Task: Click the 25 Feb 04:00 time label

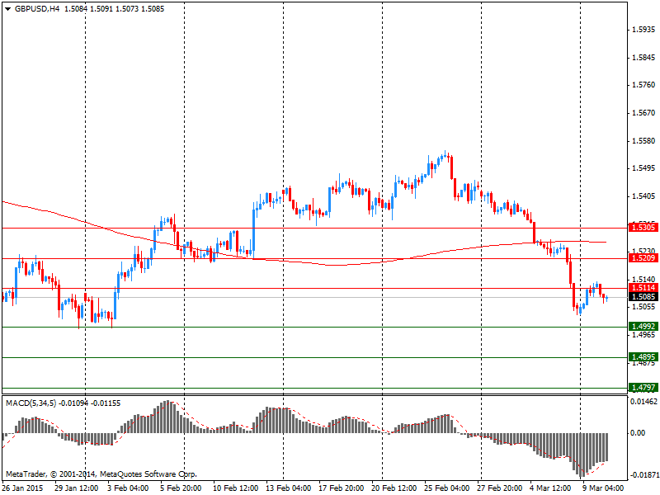Action: pyautogui.click(x=446, y=488)
